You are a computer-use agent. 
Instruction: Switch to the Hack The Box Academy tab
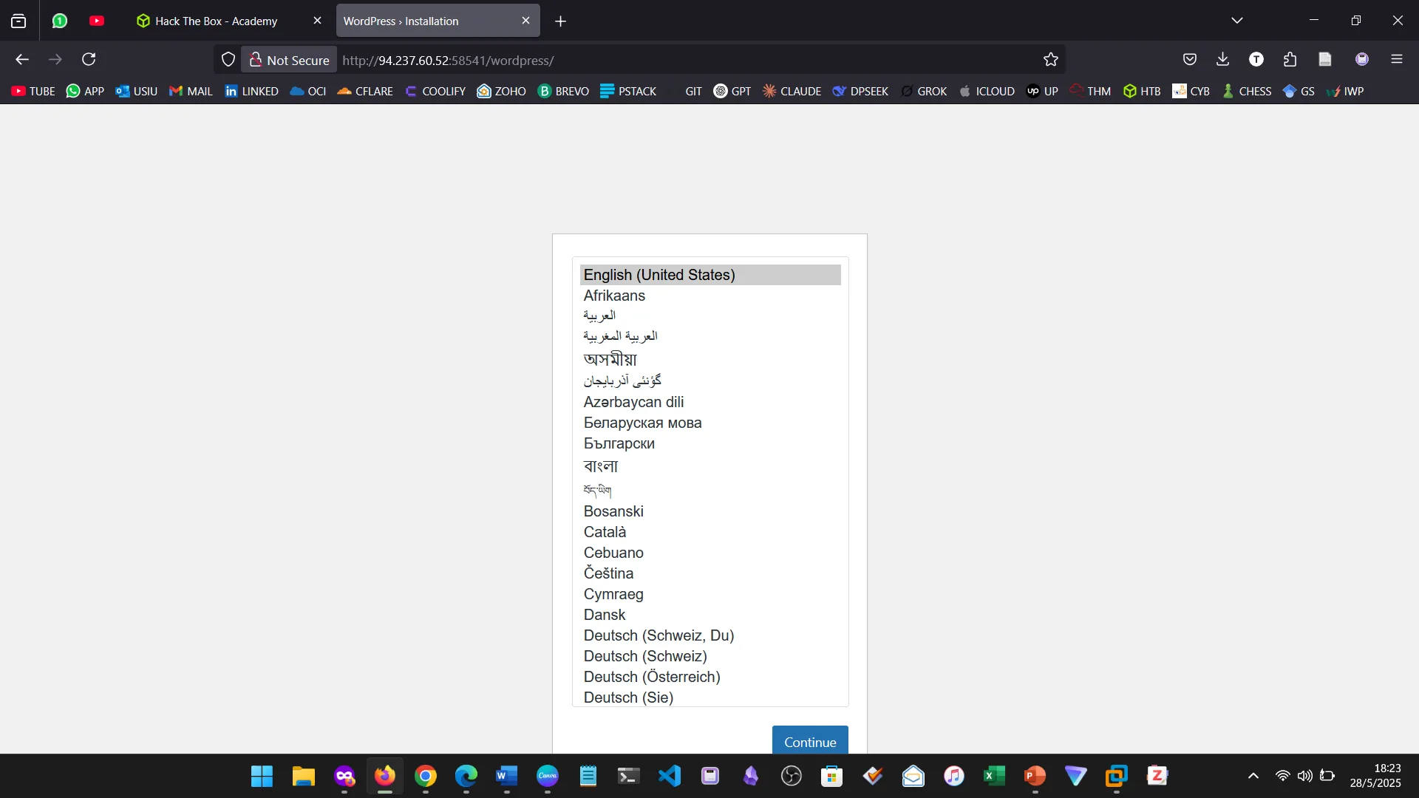(216, 21)
